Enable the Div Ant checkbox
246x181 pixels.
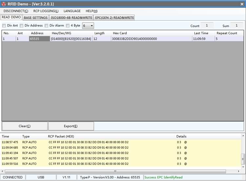point(4,25)
